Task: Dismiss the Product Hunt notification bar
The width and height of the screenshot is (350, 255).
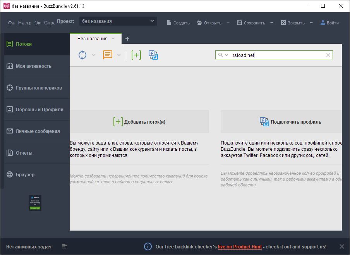Action: pos(342,246)
